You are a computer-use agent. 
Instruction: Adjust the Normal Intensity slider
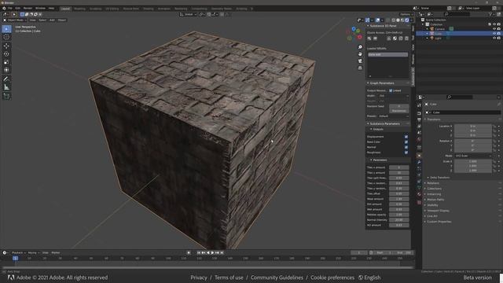tap(399, 220)
